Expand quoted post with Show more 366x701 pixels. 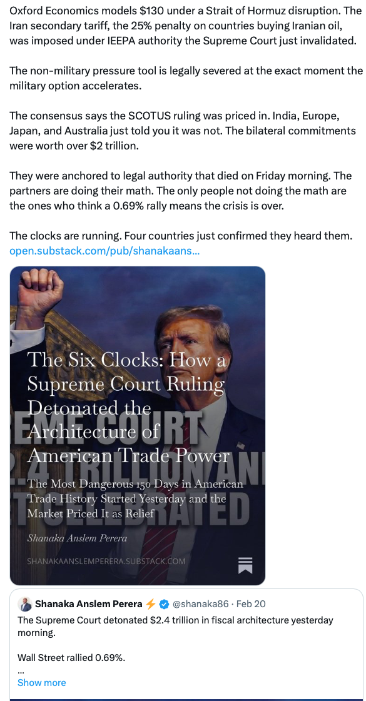click(42, 683)
